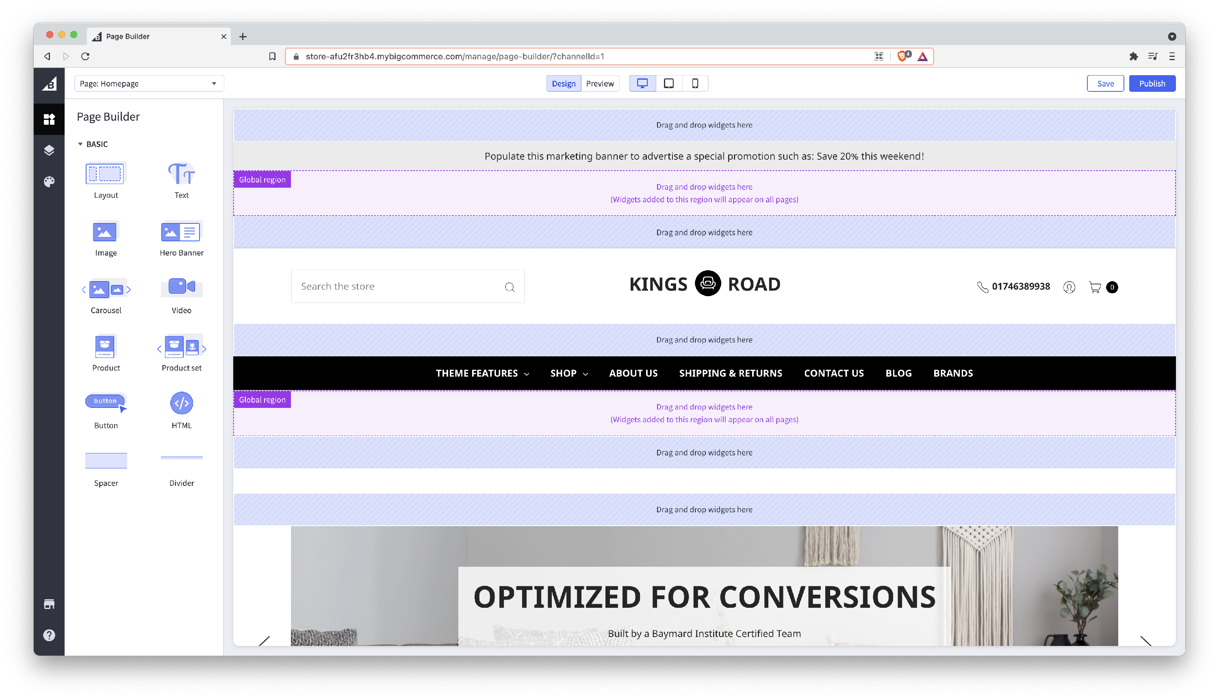Click the store search magnifier icon
The width and height of the screenshot is (1219, 700).
(x=510, y=287)
